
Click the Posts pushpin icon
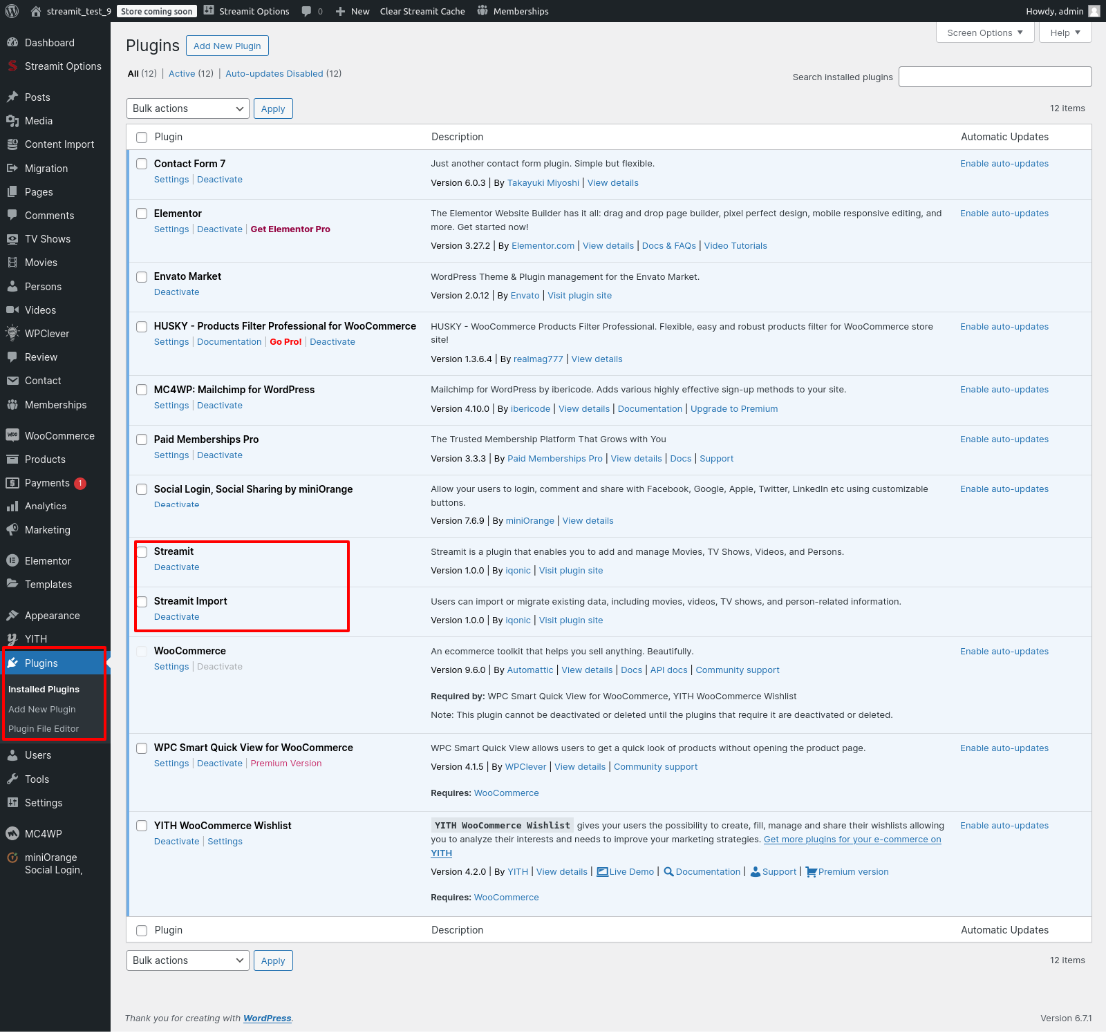click(12, 97)
